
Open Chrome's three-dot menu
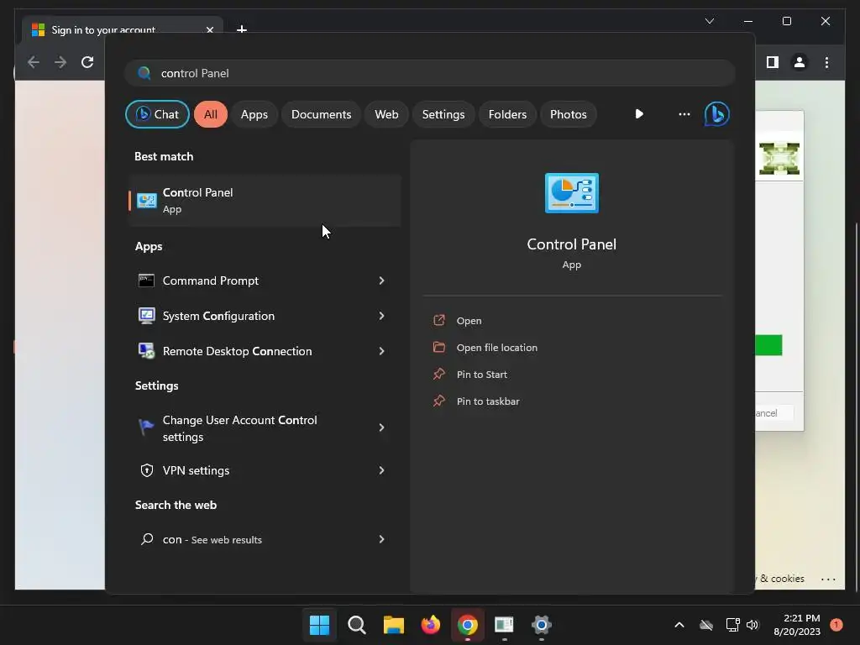[x=826, y=62]
